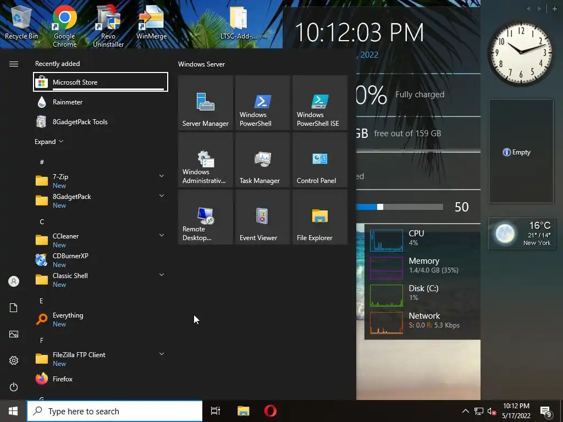Image resolution: width=563 pixels, height=422 pixels.
Task: Click the Power icon in Start
Action: pos(14,387)
